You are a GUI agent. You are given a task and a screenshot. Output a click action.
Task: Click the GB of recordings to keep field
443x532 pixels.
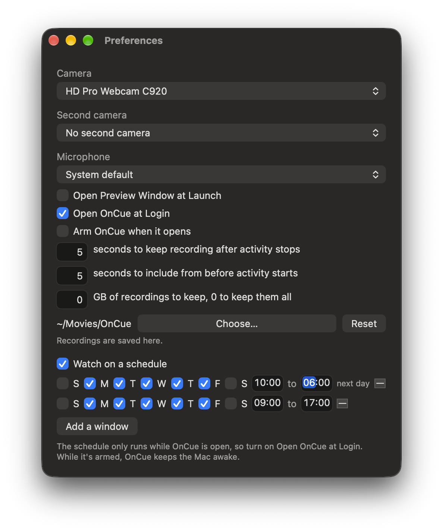click(72, 300)
